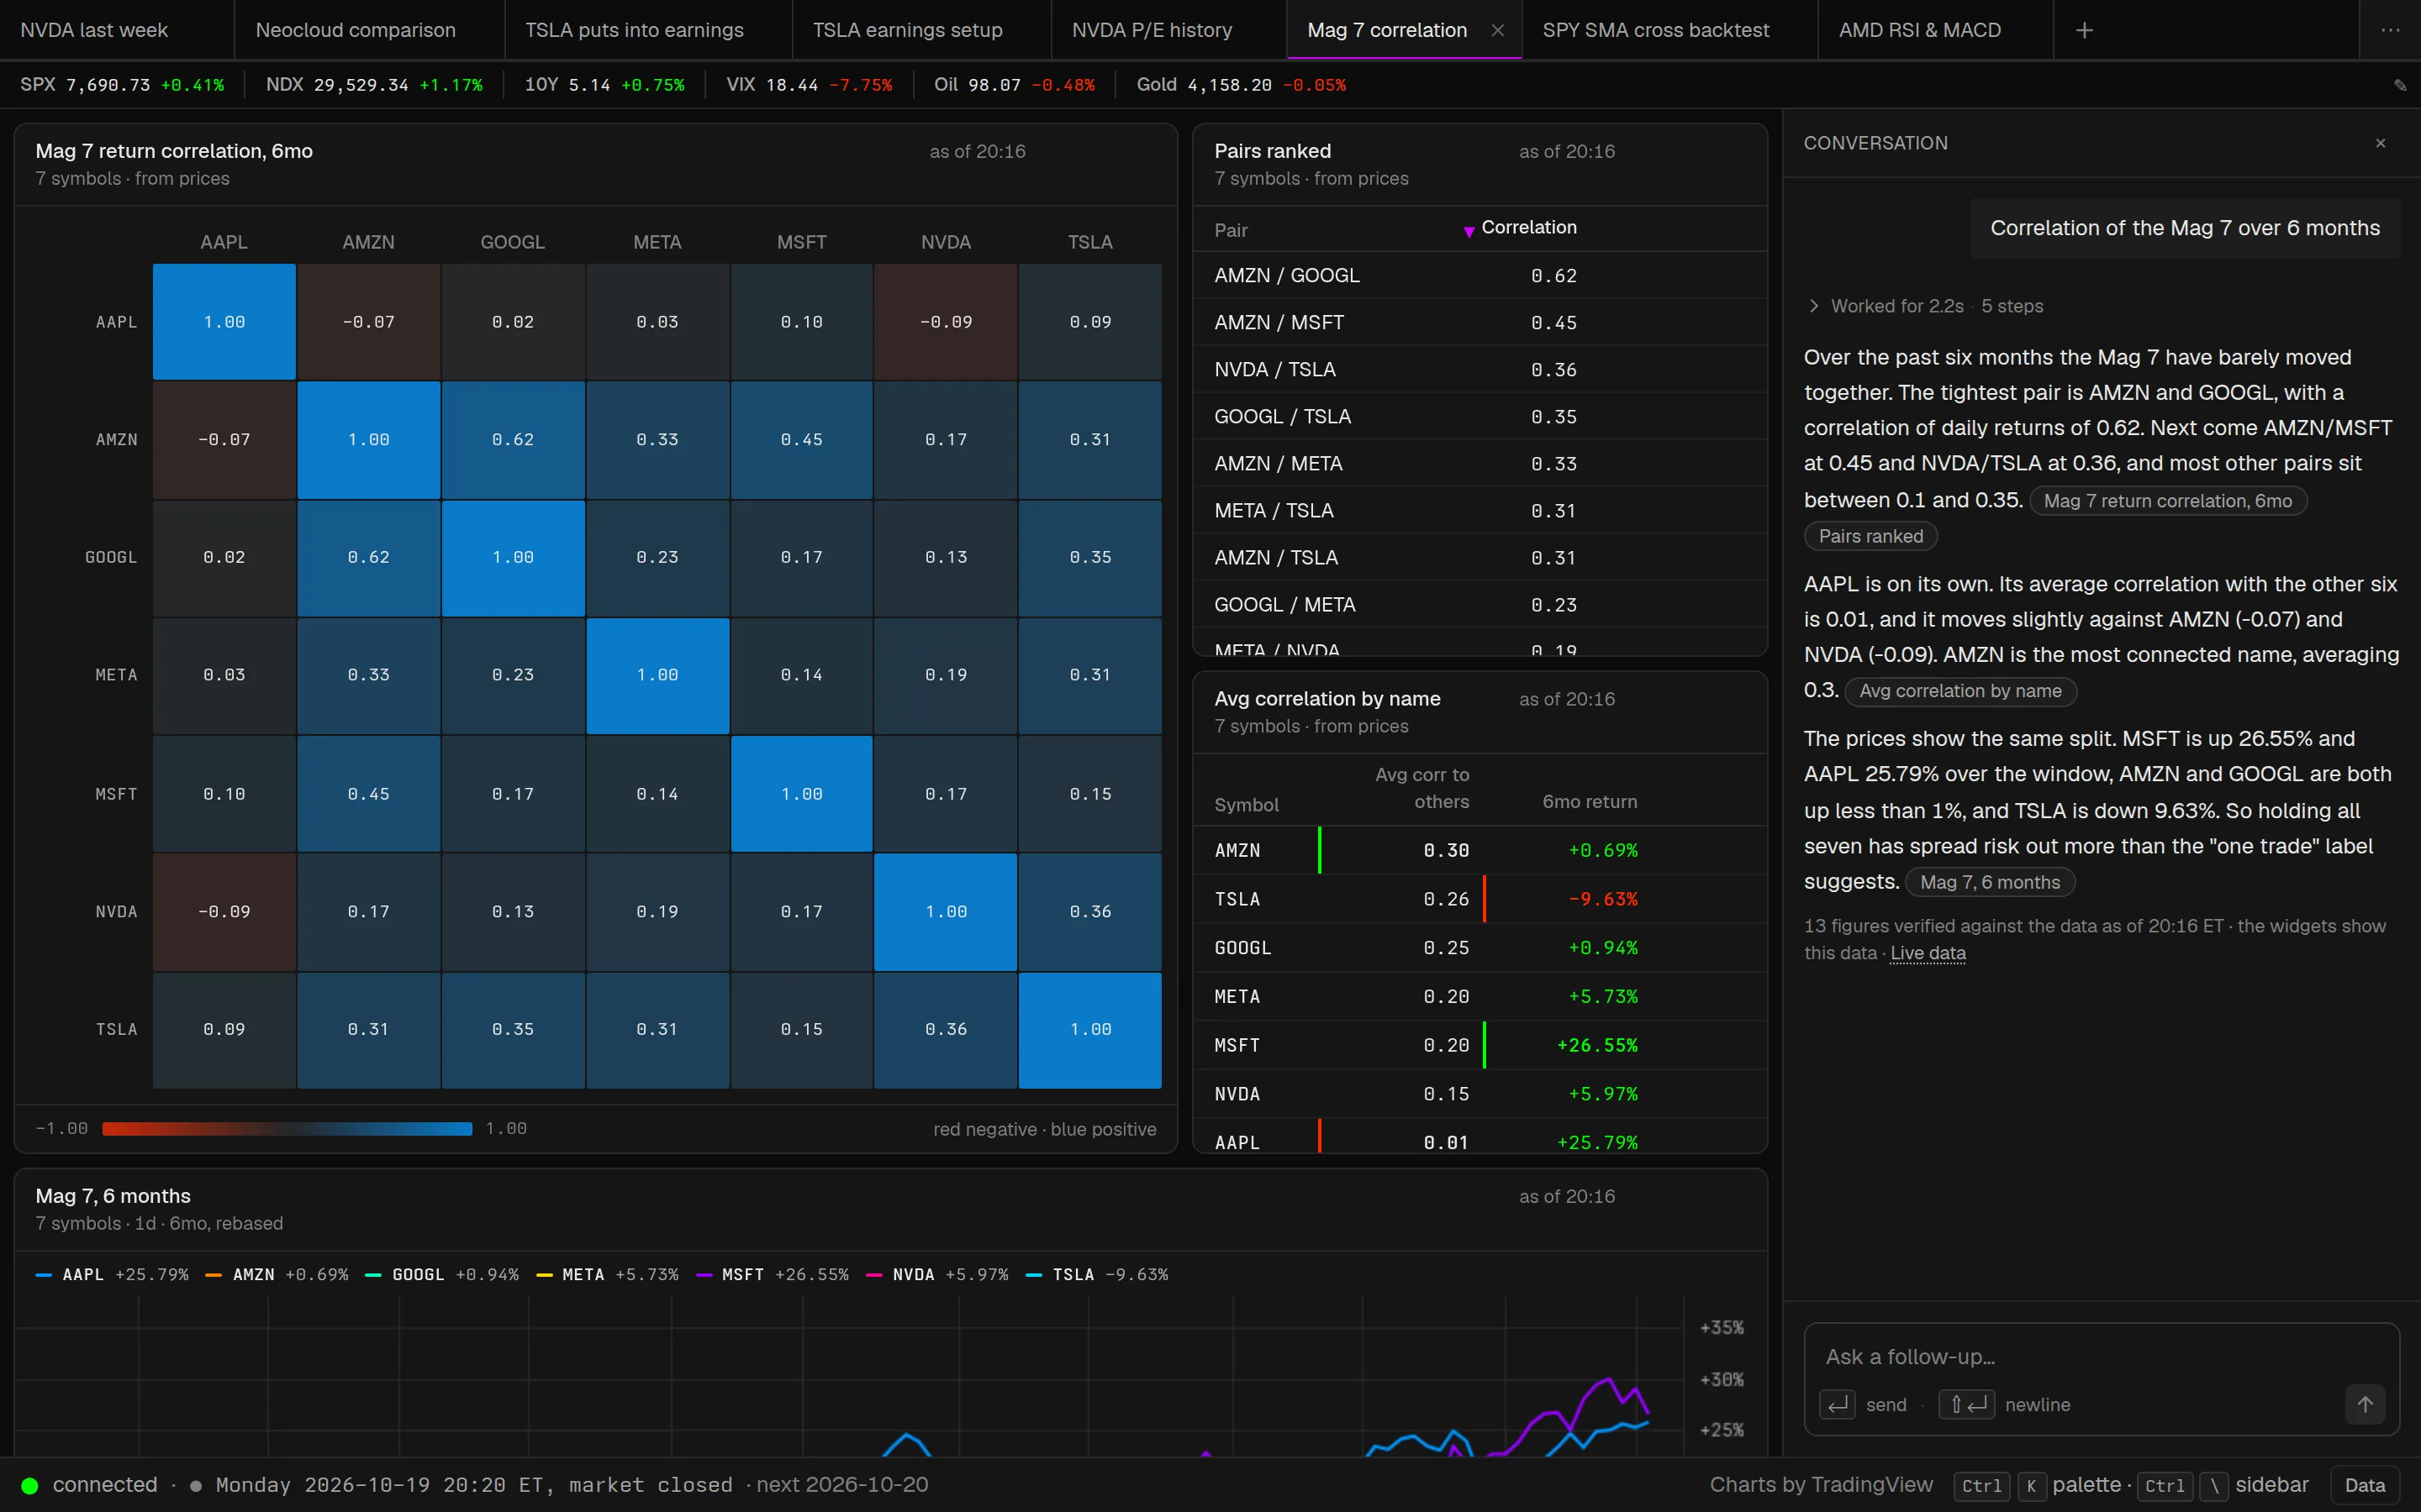Click the NDX ticker in the top strip
The height and width of the screenshot is (1512, 2421).
coord(374,85)
